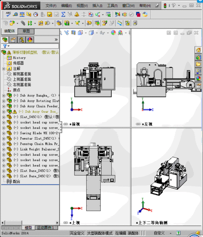Open the 视图(V) menu
Image resolution: width=203 pixels, height=237 pixels.
[82, 6]
